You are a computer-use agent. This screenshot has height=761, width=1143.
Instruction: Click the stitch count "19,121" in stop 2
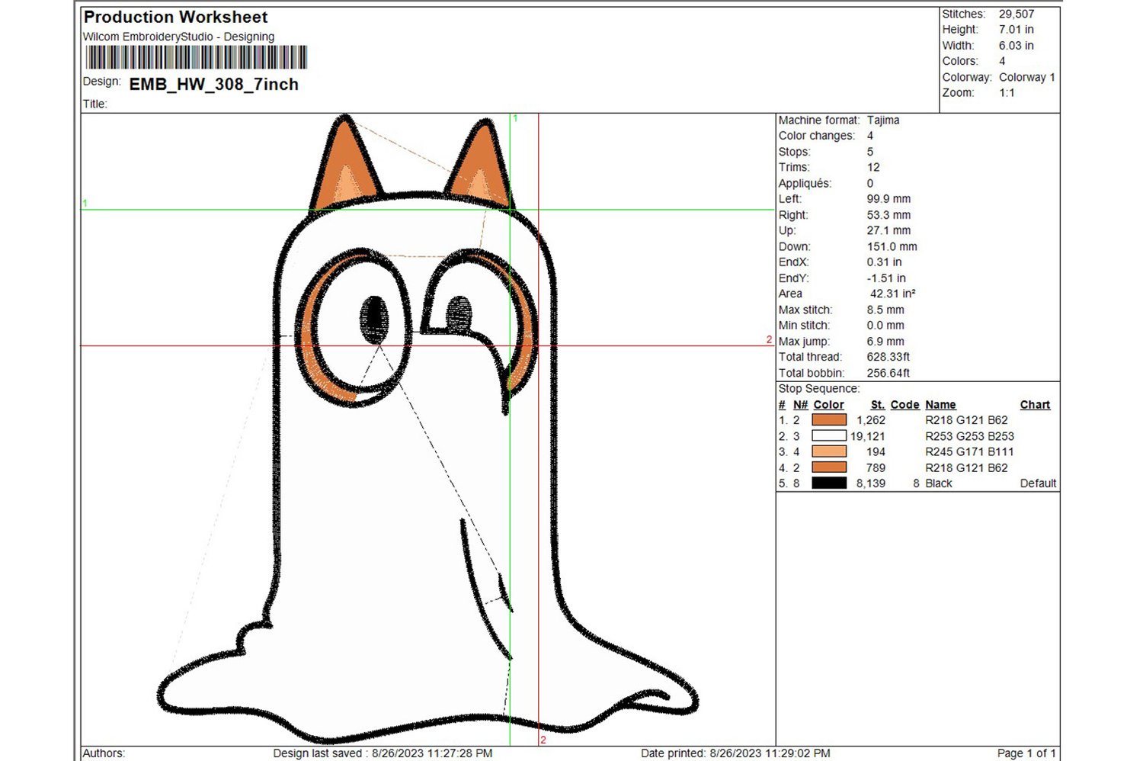[x=868, y=436]
